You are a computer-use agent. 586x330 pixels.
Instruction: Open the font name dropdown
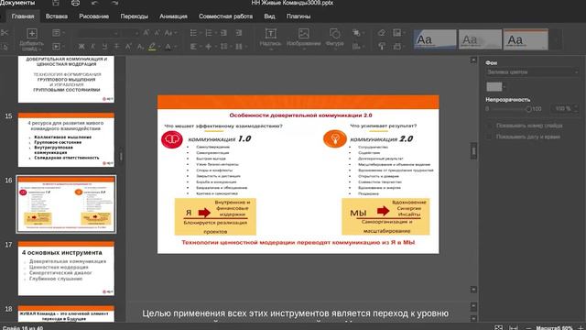(x=116, y=33)
